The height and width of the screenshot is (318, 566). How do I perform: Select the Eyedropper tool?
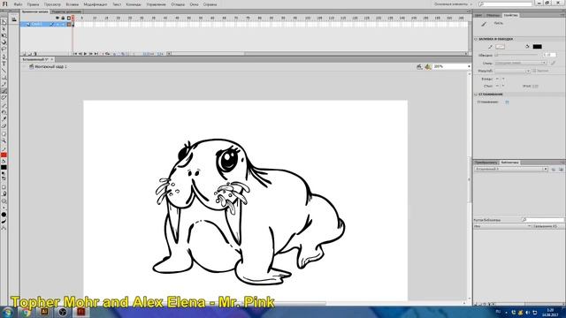point(4,119)
